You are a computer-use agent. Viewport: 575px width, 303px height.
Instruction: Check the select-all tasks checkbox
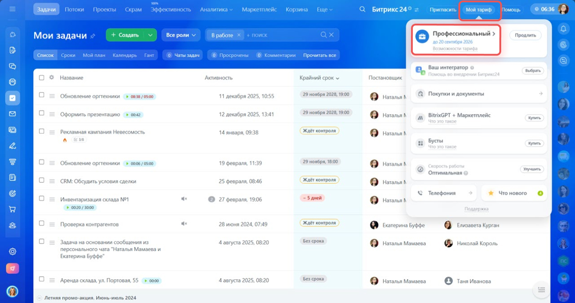tap(41, 78)
